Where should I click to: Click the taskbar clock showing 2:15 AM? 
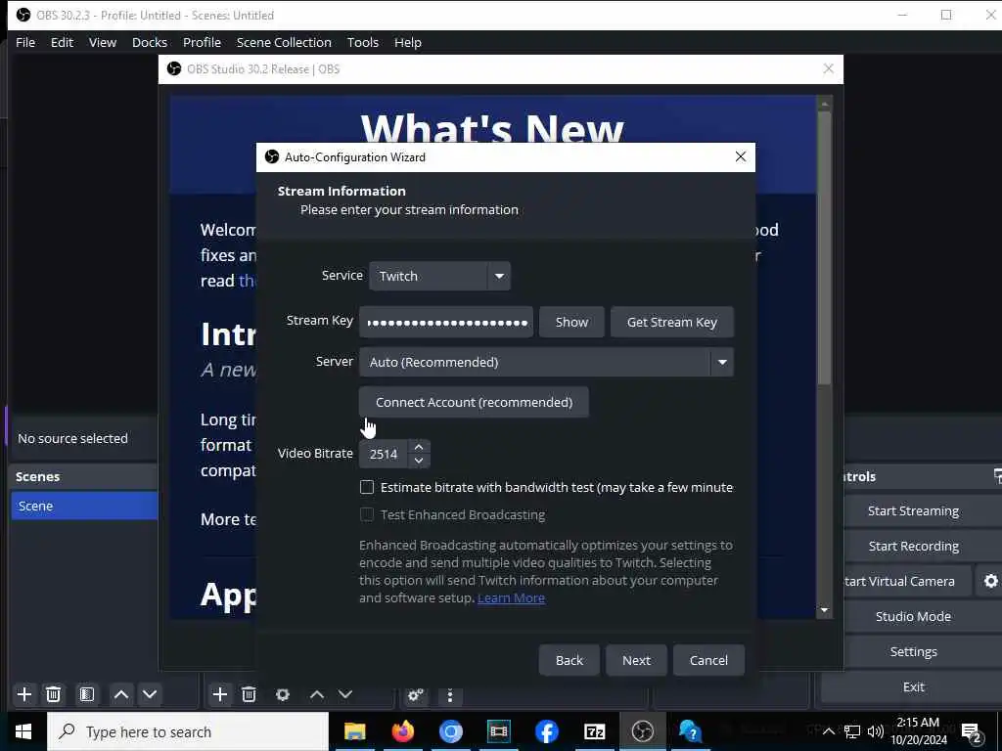(919, 731)
